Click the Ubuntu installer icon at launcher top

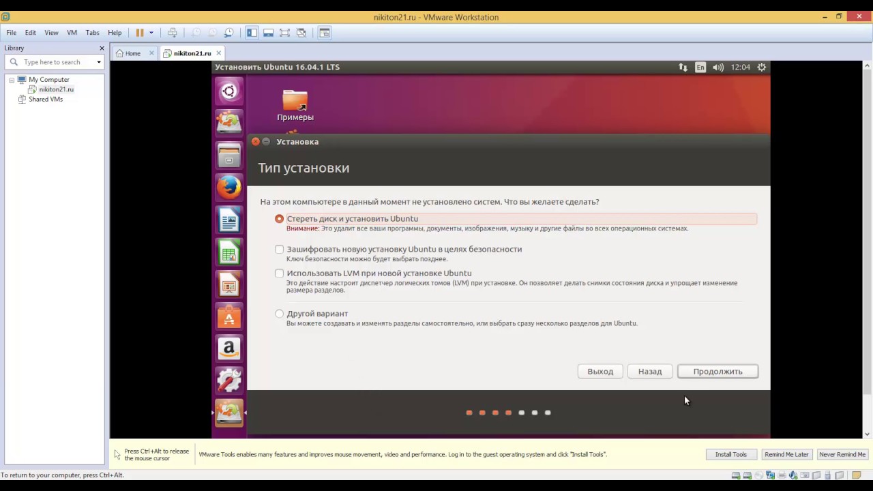pyautogui.click(x=229, y=123)
